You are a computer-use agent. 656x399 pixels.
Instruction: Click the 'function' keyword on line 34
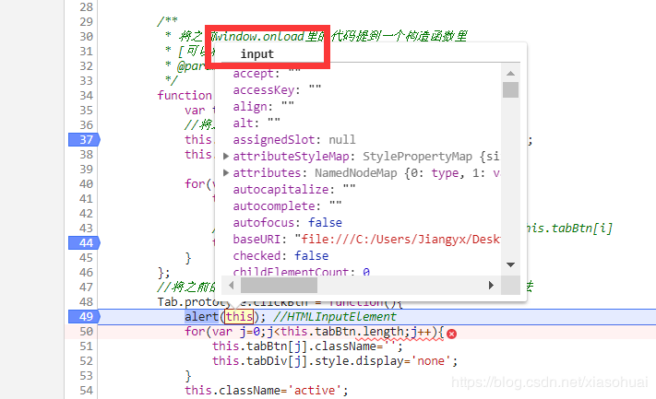[185, 95]
